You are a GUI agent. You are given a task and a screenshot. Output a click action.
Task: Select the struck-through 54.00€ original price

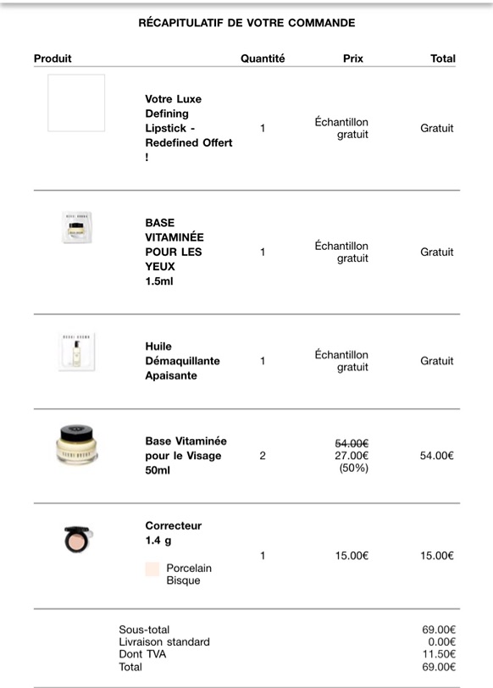[352, 443]
